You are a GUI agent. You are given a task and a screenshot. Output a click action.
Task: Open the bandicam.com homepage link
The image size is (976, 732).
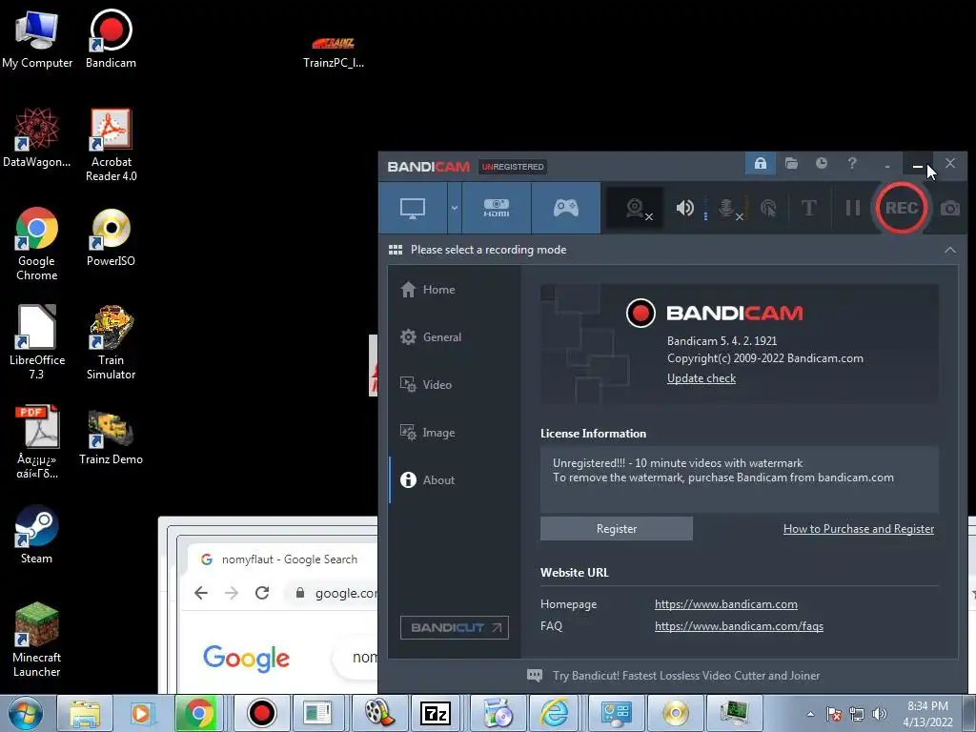click(725, 603)
